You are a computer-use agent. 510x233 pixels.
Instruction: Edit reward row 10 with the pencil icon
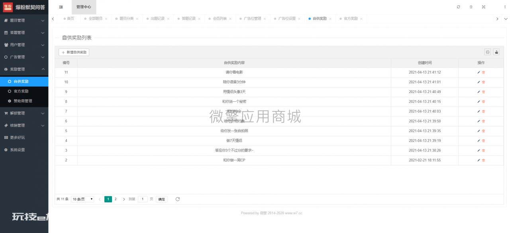[479, 82]
